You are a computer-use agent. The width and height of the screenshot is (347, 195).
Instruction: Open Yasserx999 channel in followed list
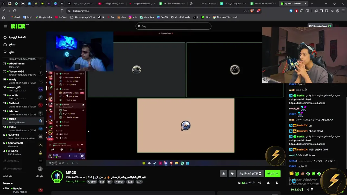(x=23, y=73)
